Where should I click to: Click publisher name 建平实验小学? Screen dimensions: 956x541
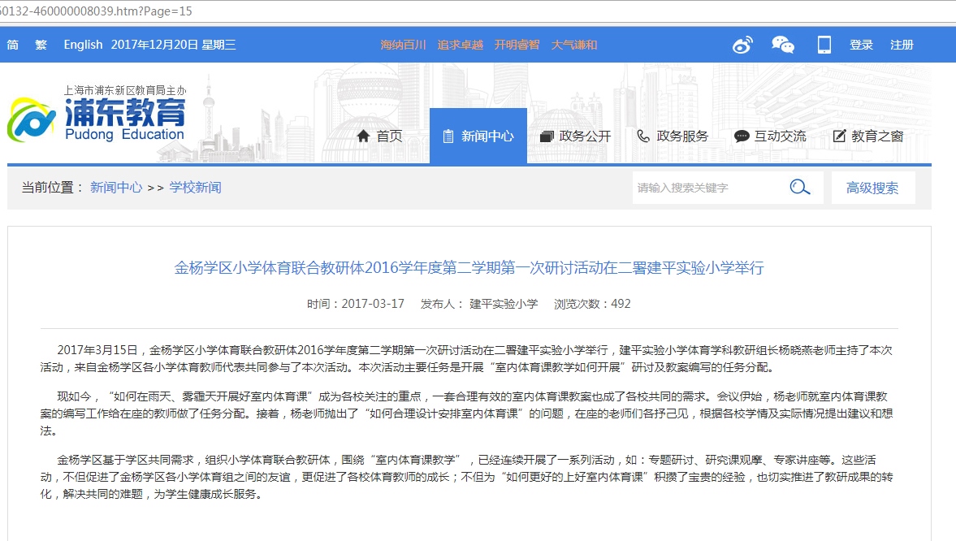504,304
